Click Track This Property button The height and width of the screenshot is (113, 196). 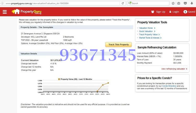(x=118, y=44)
